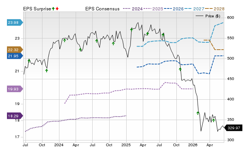Pick the surprise arrow at the April 2024 dip
Image resolution: width=247 pixels, height=147 pixels.
pyautogui.click(x=80, y=50)
